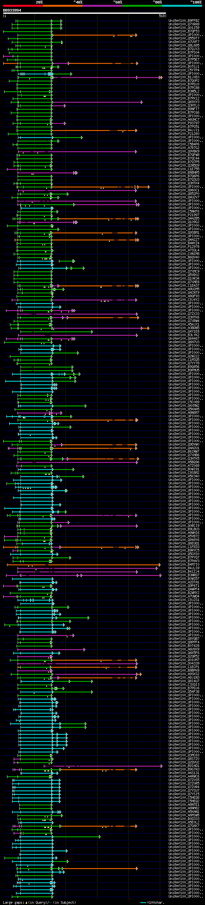Select the UniRef100_B9Q856 label
Screen dimensions: 205x905
pyautogui.click(x=184, y=367)
